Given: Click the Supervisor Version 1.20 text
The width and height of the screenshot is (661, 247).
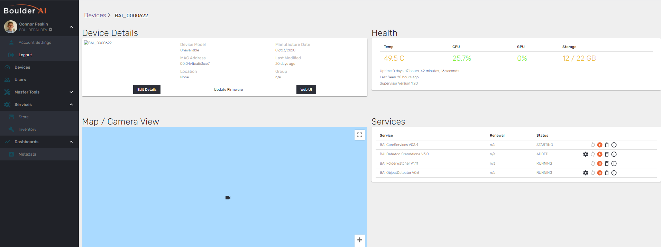Looking at the screenshot, I should [399, 83].
